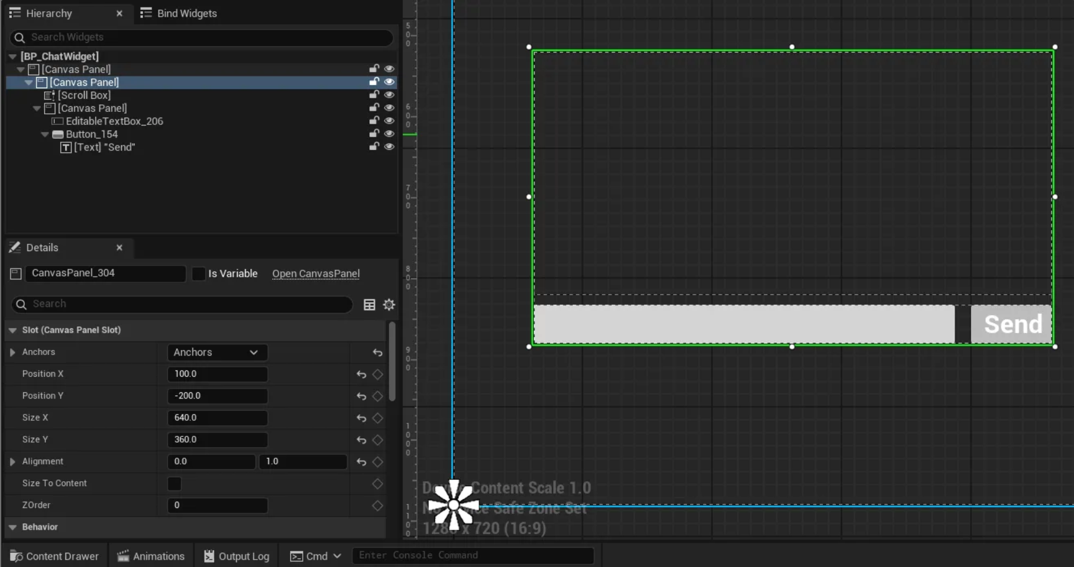The height and width of the screenshot is (567, 1074).
Task: Reset Alignment to default
Action: [x=361, y=462]
